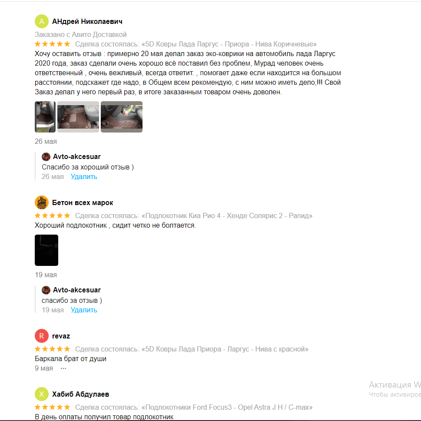
Task: Open first narrow photo in Андрей's review
Action: [x=45, y=117]
